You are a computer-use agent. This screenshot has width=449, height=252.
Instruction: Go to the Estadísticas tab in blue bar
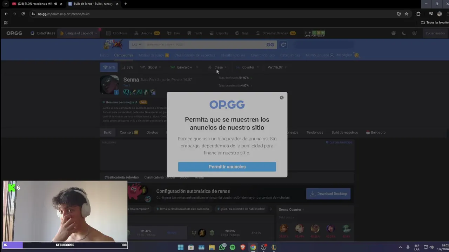(290, 55)
